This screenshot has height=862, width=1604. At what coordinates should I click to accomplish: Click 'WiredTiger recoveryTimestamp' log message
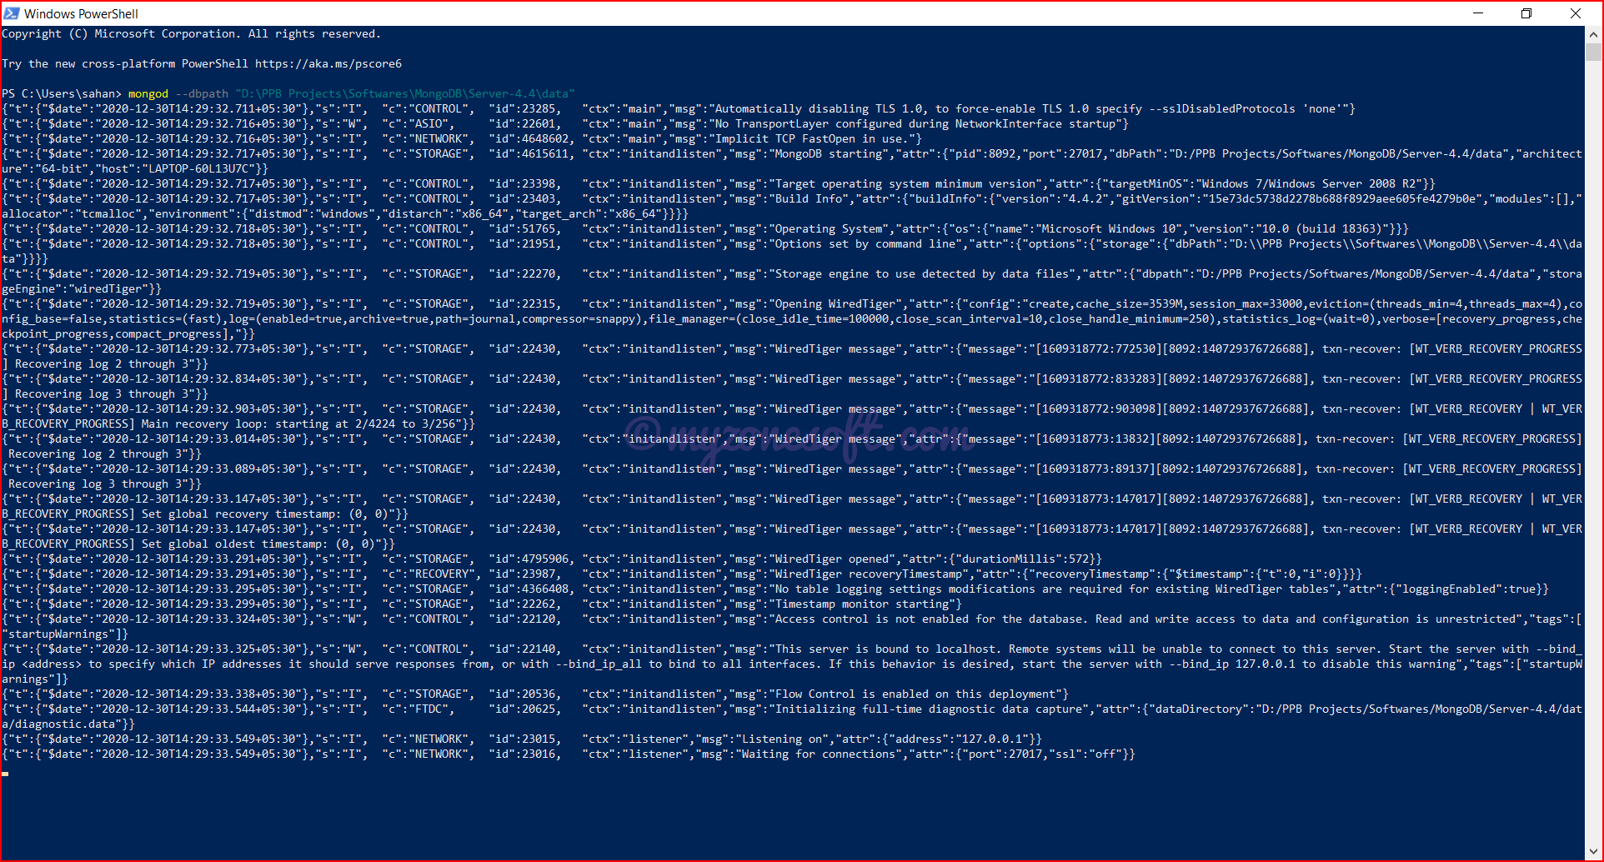(x=869, y=574)
